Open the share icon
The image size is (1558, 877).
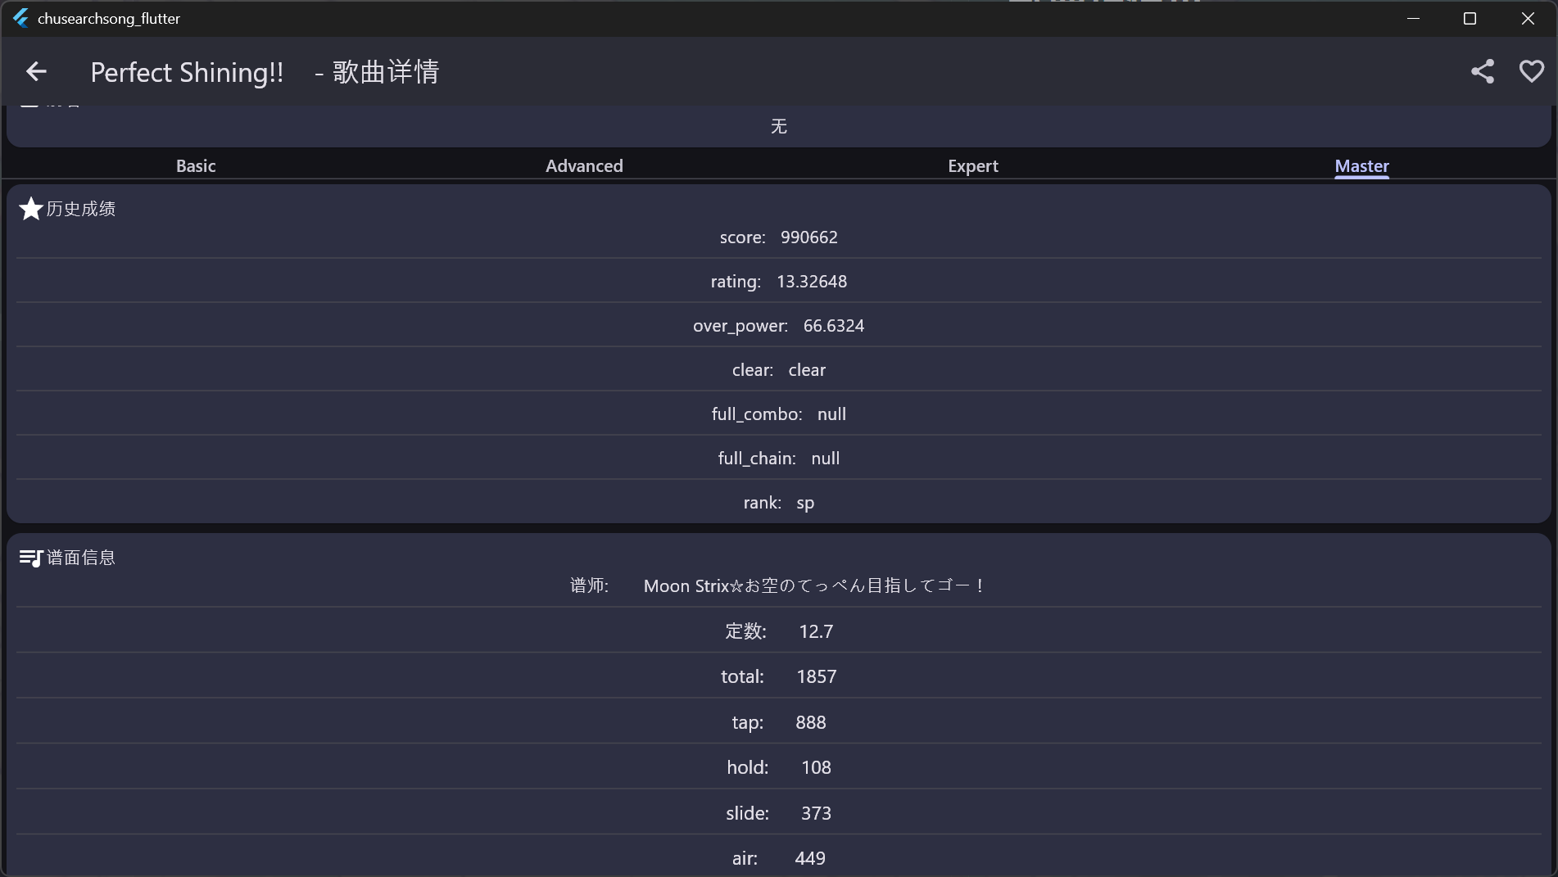(x=1482, y=72)
